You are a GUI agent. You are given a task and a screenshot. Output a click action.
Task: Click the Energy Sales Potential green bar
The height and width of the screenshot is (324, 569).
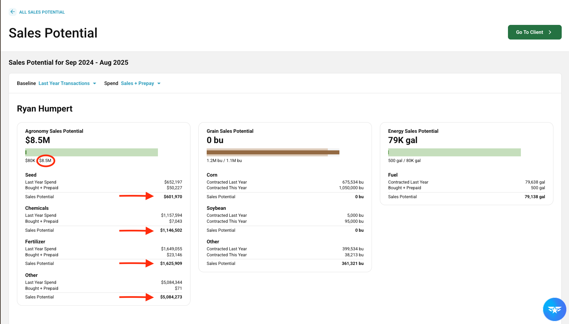click(455, 152)
